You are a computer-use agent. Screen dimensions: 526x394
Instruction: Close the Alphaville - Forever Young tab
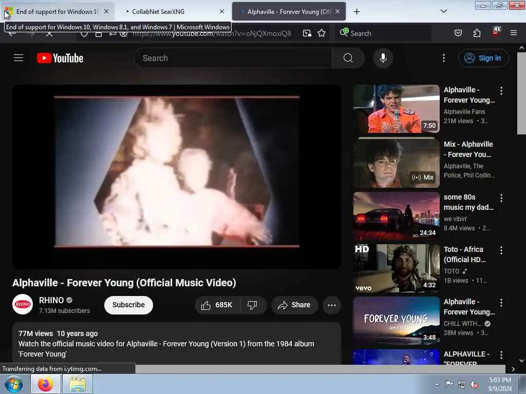(x=337, y=11)
